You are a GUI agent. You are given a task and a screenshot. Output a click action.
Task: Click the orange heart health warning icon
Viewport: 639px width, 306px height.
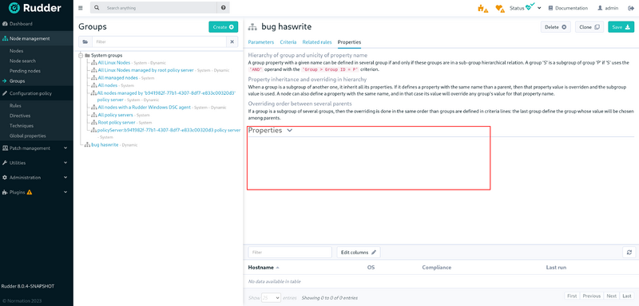coord(500,8)
